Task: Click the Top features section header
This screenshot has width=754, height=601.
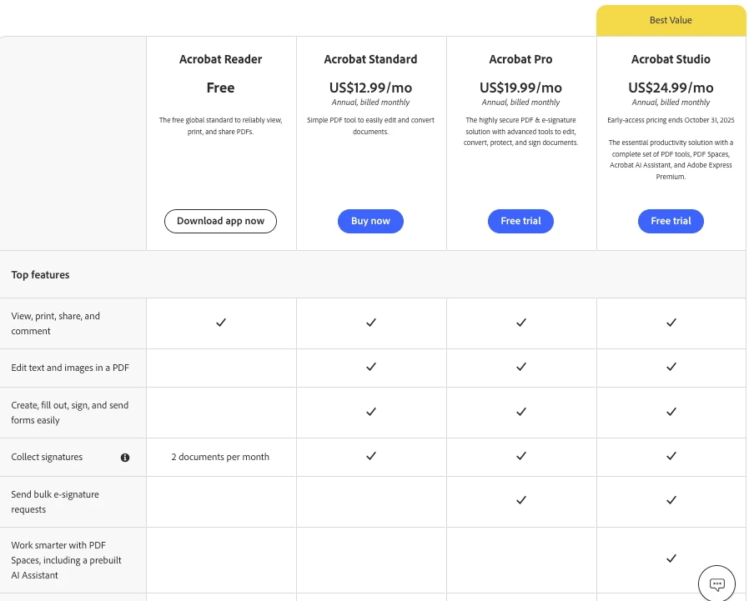Action: pyautogui.click(x=41, y=275)
